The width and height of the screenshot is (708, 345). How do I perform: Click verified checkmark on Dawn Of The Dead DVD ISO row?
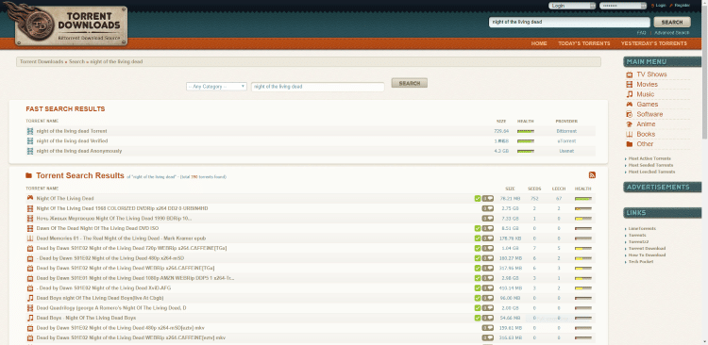478,228
